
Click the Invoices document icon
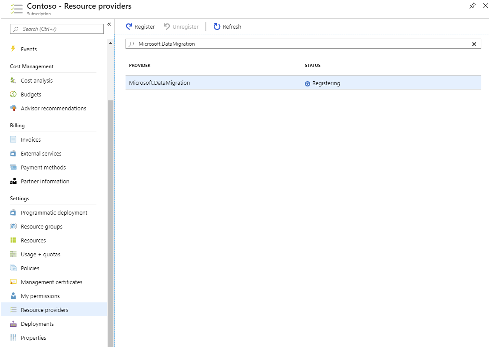coord(13,139)
